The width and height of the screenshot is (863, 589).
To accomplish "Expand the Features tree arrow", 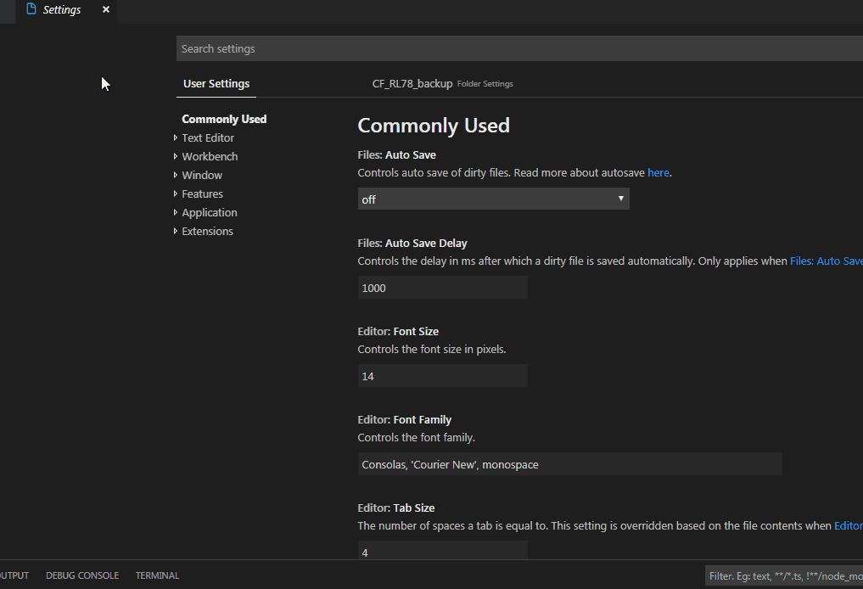I will 176,194.
